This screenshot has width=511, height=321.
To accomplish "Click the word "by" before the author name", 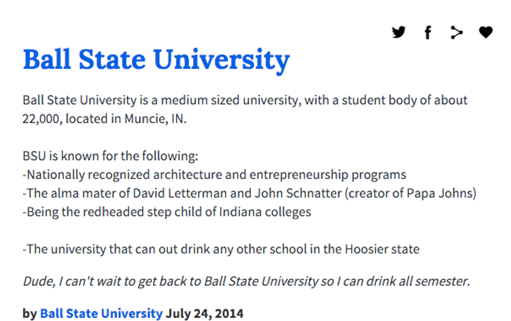I will pos(30,313).
